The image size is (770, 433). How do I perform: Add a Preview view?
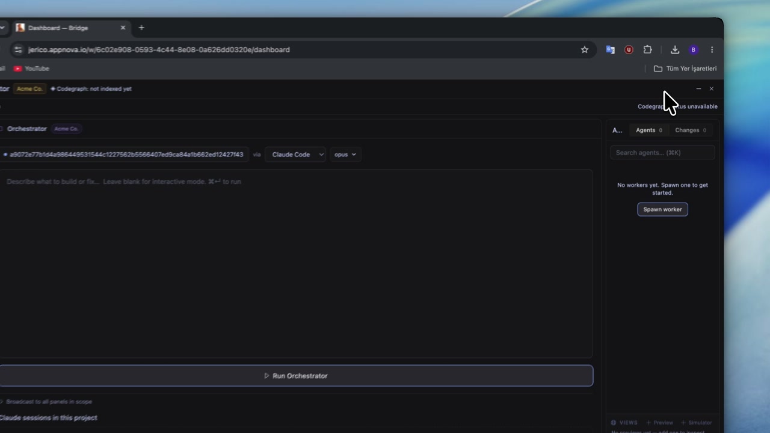[659, 423]
